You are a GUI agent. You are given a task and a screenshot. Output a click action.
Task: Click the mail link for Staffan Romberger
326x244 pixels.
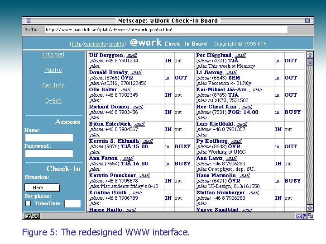pos(254,193)
